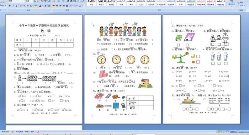Screen dimensions: 249x135
Task: Apply the 副标题 subtitle style
Action: pos(111,3)
